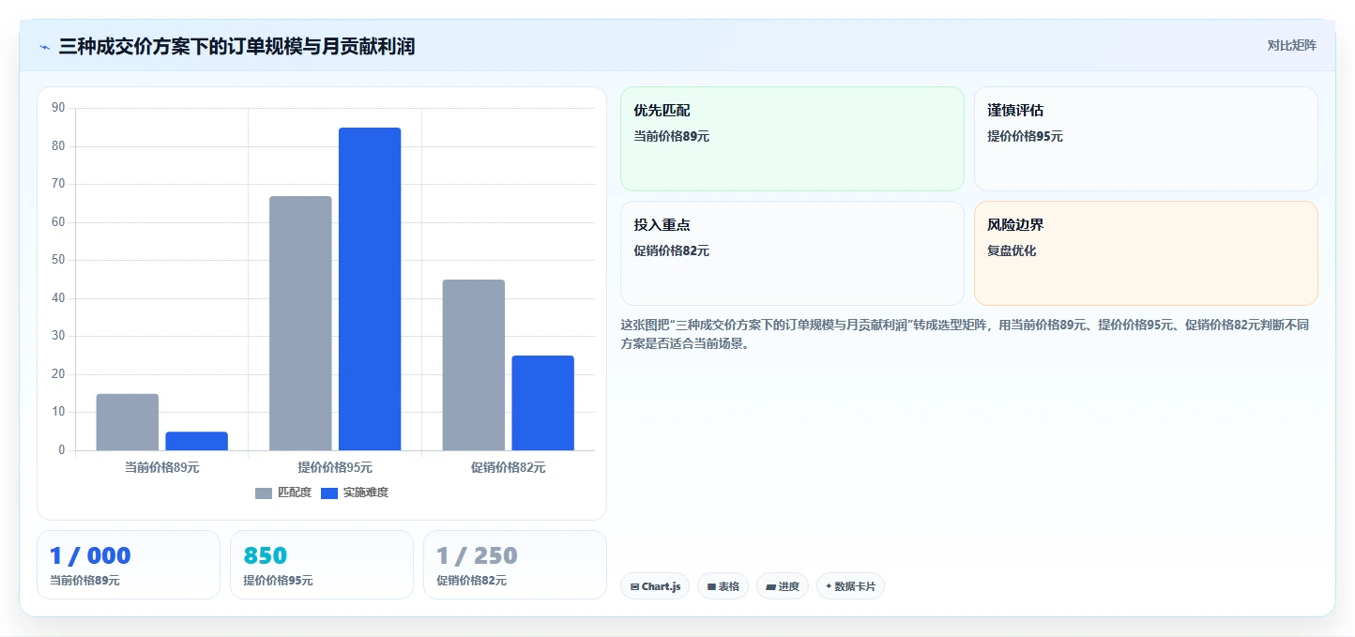This screenshot has width=1355, height=637.
Task: Click the y-axis value 90
Action: [58, 108]
